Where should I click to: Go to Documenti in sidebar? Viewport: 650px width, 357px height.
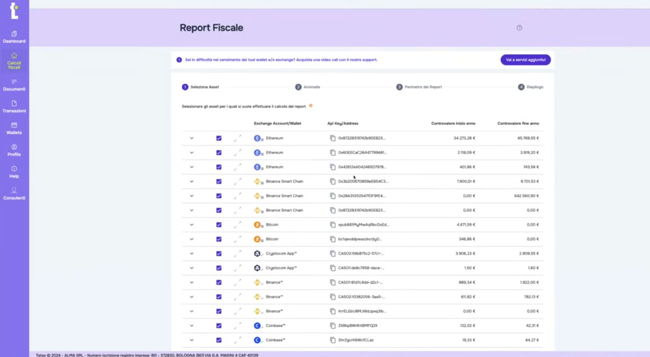(x=14, y=85)
